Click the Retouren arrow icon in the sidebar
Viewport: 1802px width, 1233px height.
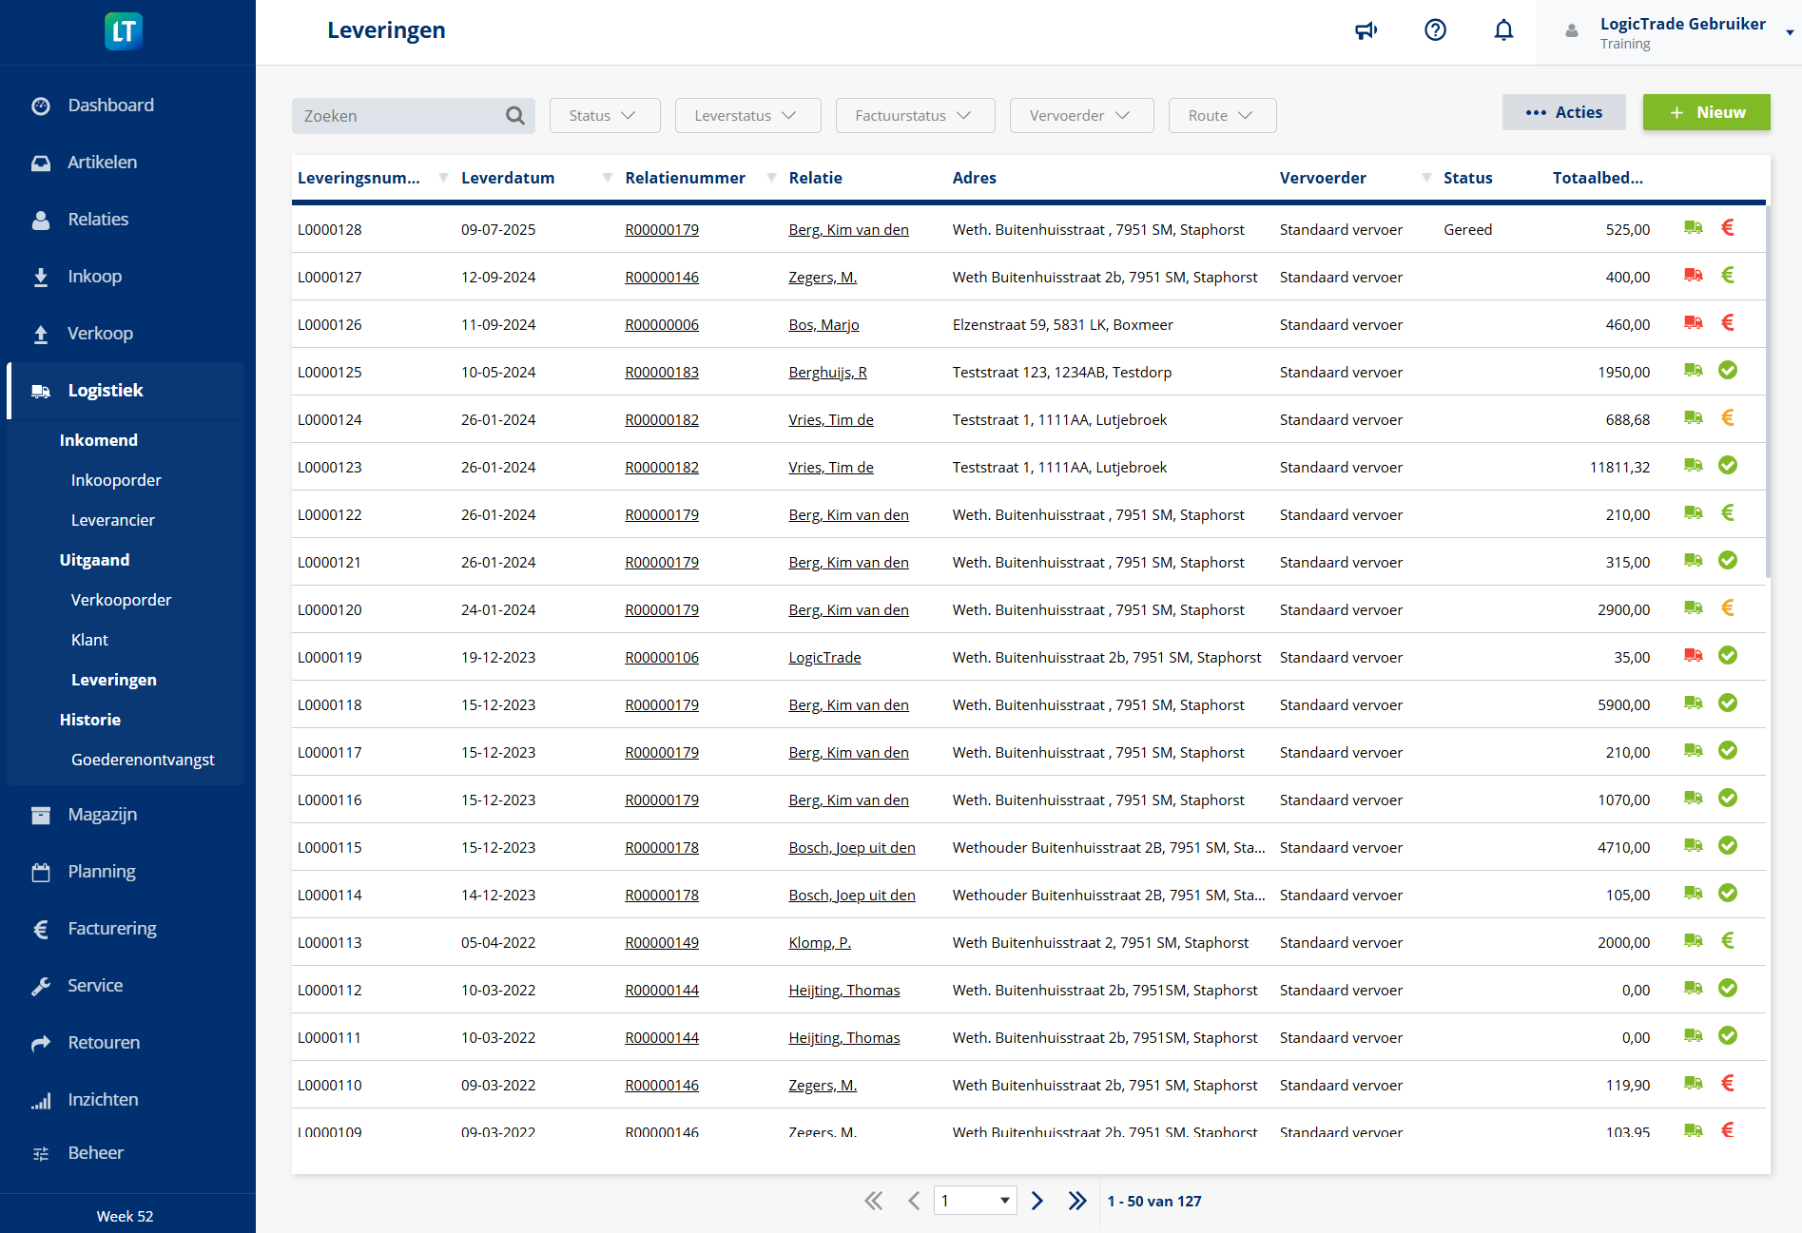coord(42,1043)
